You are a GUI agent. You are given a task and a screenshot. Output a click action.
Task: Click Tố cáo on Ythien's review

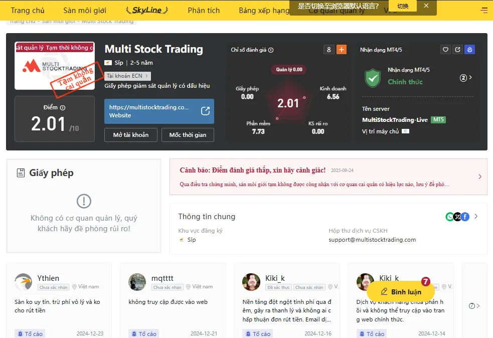[30, 333]
